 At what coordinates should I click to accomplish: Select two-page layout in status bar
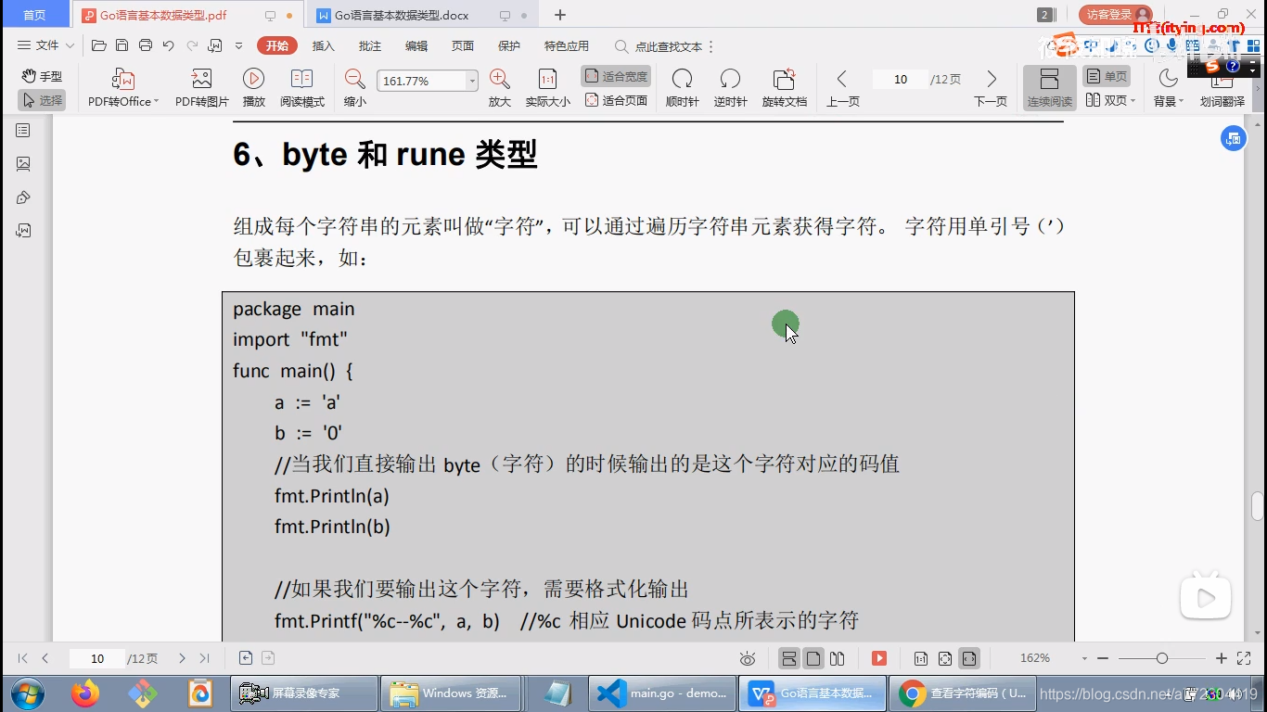coord(838,658)
